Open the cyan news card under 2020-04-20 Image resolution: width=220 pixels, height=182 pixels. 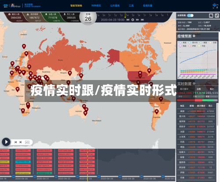point(23,162)
